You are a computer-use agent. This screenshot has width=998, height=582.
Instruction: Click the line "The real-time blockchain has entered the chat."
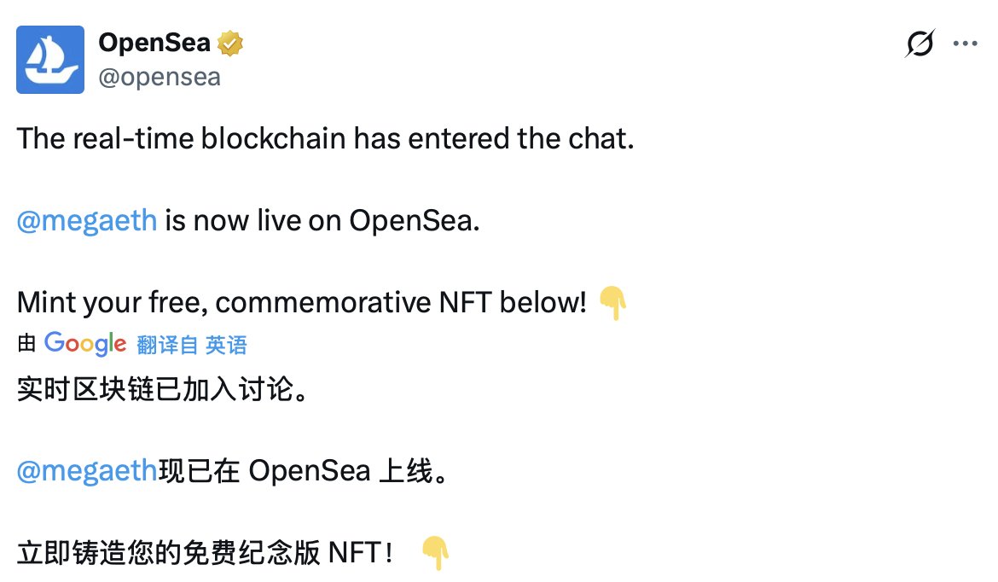[x=325, y=139]
